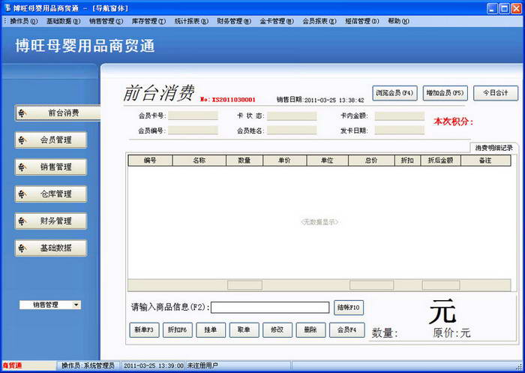This screenshot has height=373, width=525.
Task: Click the 折扣 column header
Action: [407, 161]
